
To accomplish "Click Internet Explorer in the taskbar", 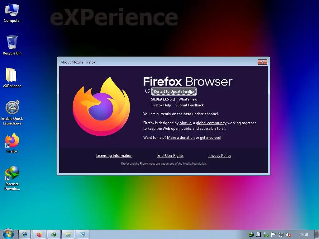I will (24, 235).
